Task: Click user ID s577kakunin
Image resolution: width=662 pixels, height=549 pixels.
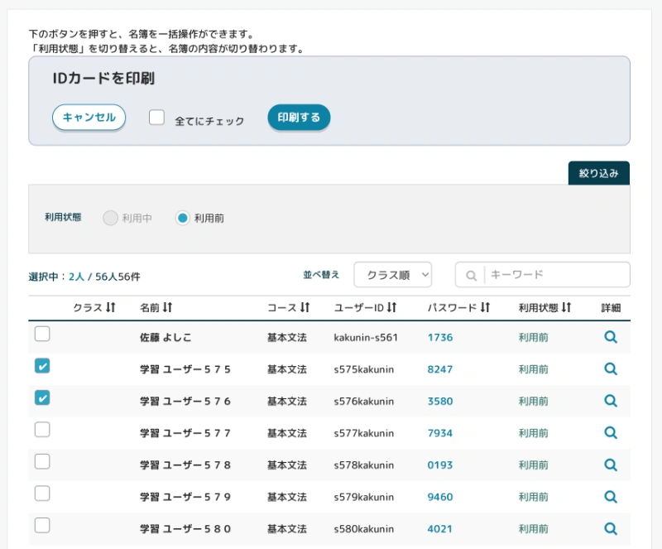Action: (x=363, y=433)
